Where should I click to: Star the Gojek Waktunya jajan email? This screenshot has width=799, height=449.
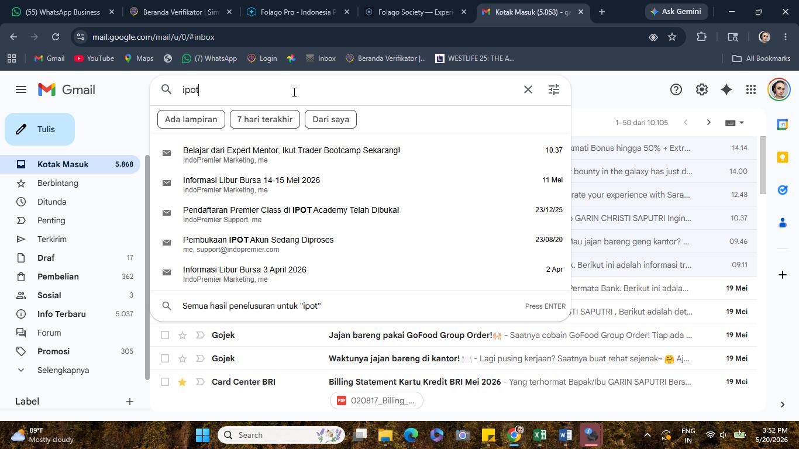coord(182,358)
